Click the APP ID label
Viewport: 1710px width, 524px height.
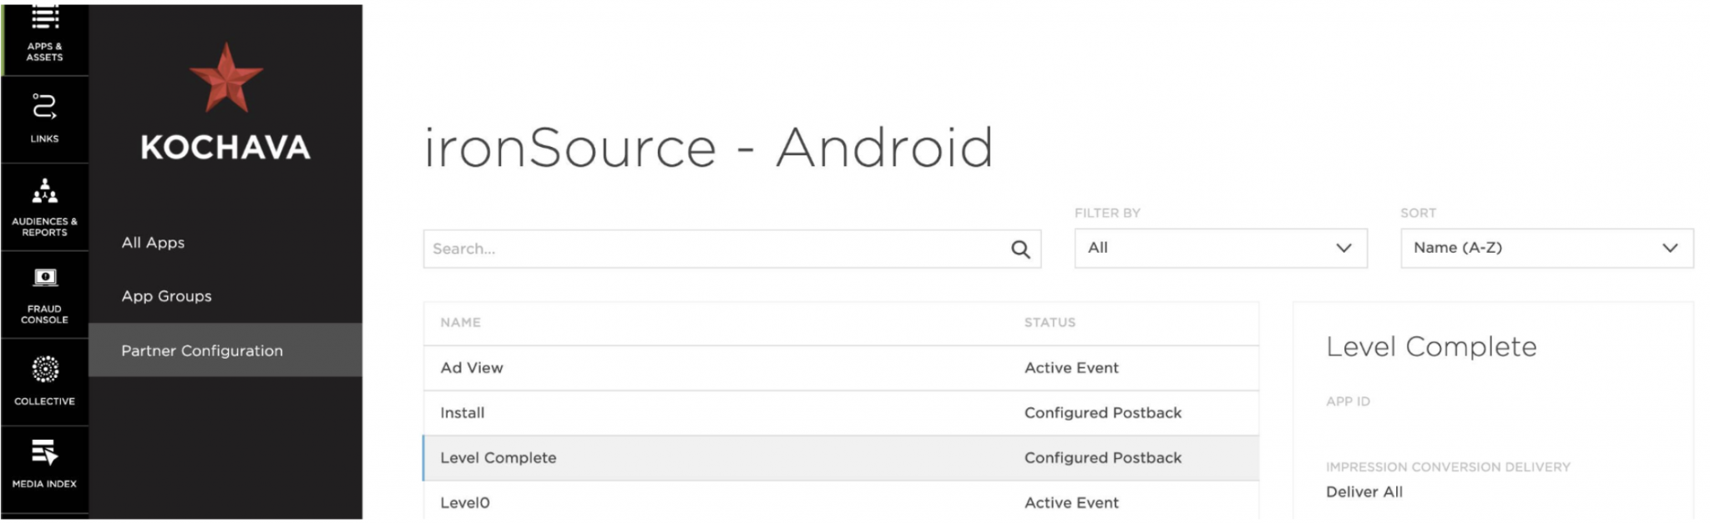click(1348, 401)
